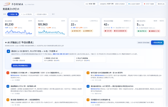
Task: Click 該当先と照合根拠を見る button
Action: [x=21, y=66]
